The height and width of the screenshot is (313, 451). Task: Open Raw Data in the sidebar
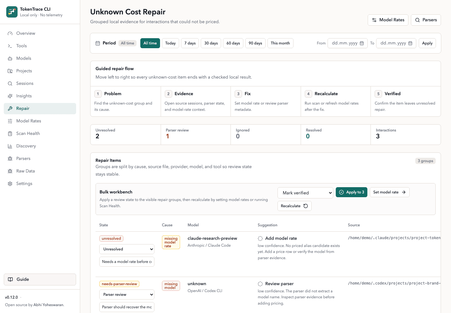tap(40, 171)
